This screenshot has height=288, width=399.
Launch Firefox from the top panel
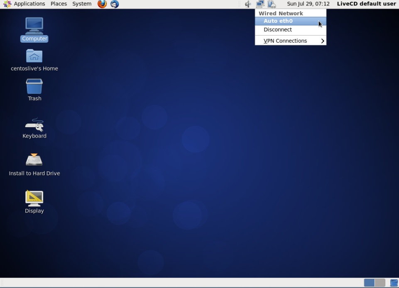tap(102, 4)
